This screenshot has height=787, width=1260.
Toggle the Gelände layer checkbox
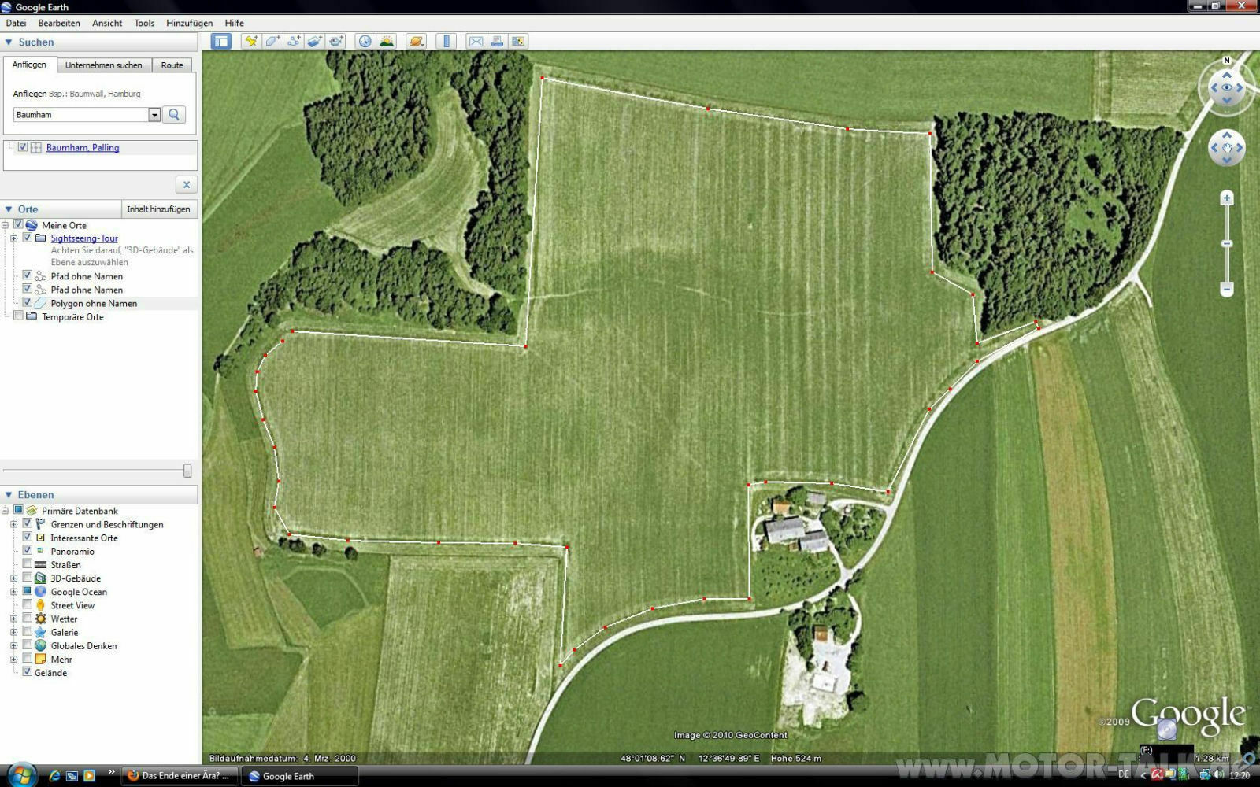coord(28,672)
